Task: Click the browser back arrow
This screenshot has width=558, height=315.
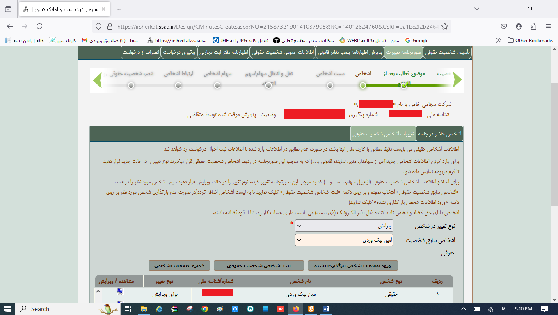Action: tap(10, 26)
